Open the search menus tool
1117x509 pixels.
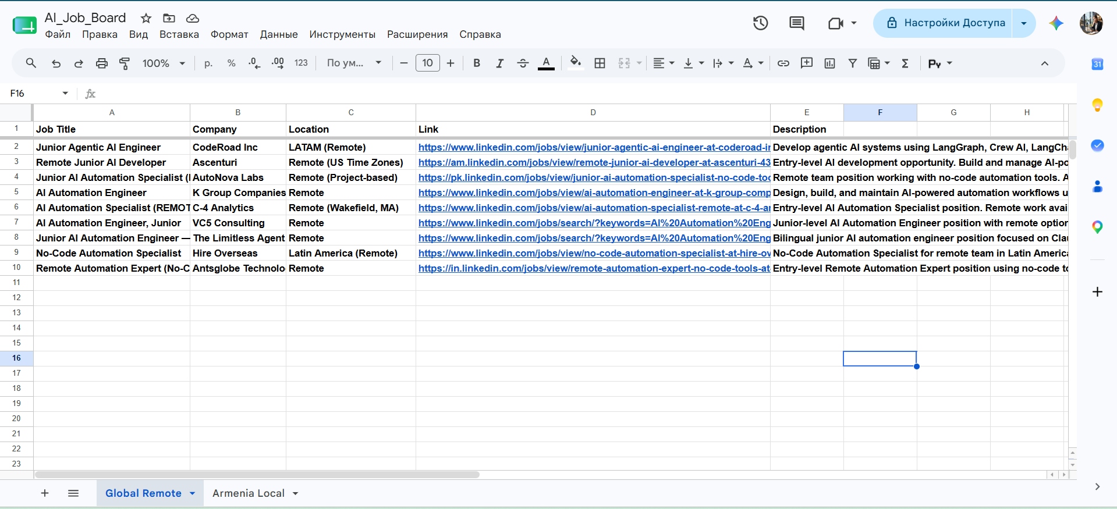click(31, 63)
